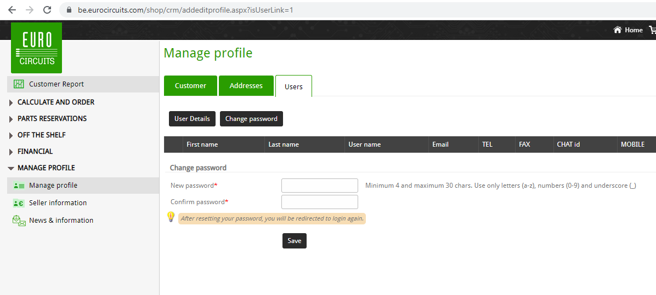Click the Manage profile sidebar icon
This screenshot has height=295, width=656.
click(19, 186)
